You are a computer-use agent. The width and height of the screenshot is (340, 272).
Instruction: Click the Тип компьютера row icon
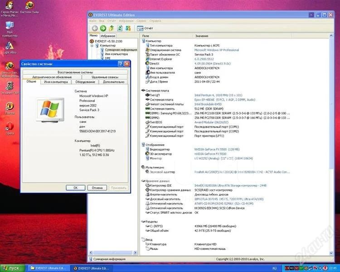147,45
